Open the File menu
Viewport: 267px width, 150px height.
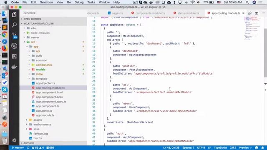25,2
